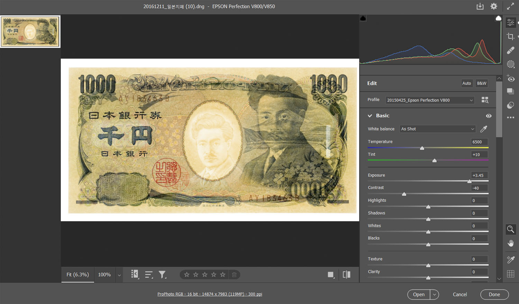Toggle highlight clipping warning in histogram
Screen dimensions: 519x304
click(498, 18)
